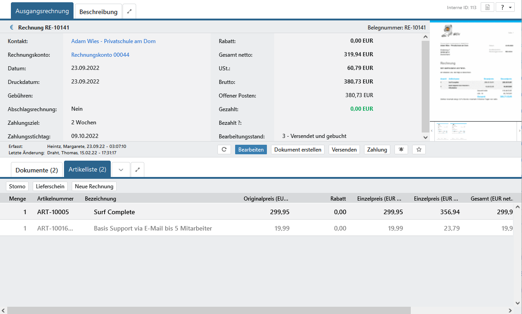Expand the top panel with arrows icon
Viewport: 522px width, 314px height.
point(129,12)
